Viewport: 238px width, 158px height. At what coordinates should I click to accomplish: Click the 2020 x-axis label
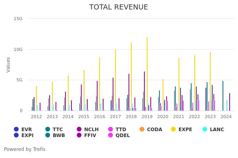coord(163,117)
